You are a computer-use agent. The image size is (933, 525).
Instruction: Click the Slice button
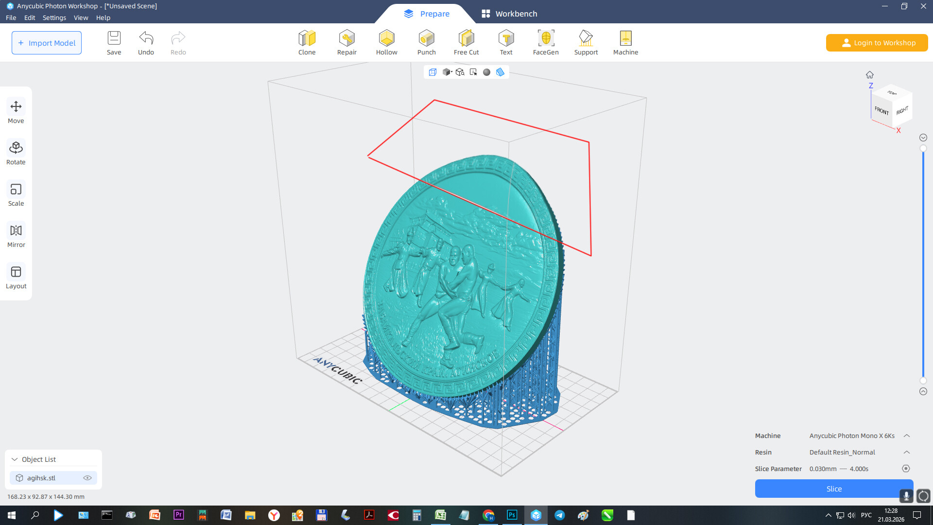833,489
